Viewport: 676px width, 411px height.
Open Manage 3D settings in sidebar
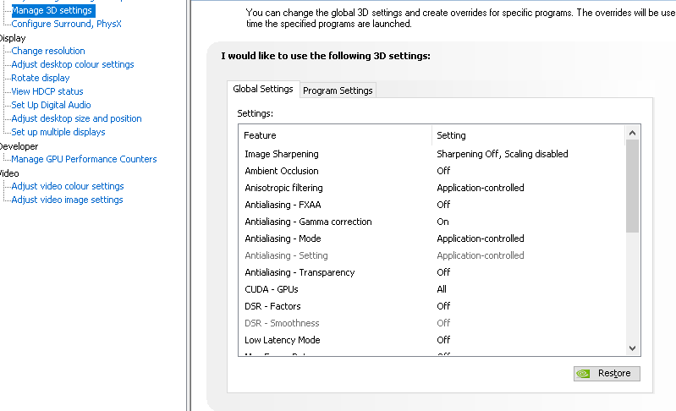(x=52, y=10)
